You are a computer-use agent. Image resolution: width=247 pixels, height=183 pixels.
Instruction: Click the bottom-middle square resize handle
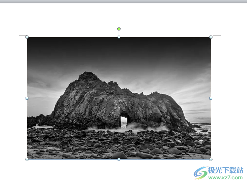(119, 160)
